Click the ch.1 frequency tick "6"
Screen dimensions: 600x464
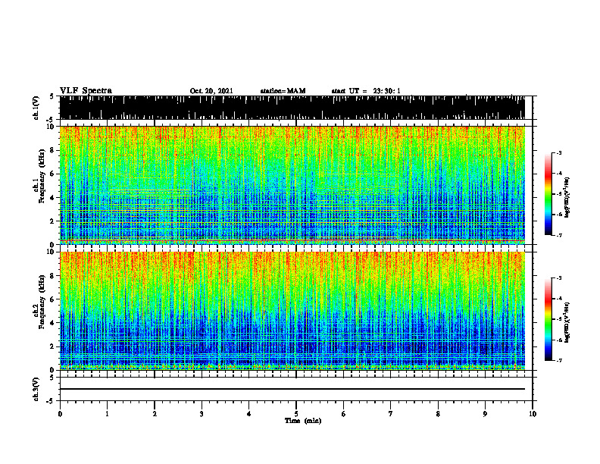click(52, 174)
